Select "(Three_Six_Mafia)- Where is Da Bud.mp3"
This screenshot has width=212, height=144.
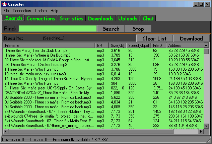[103, 55]
